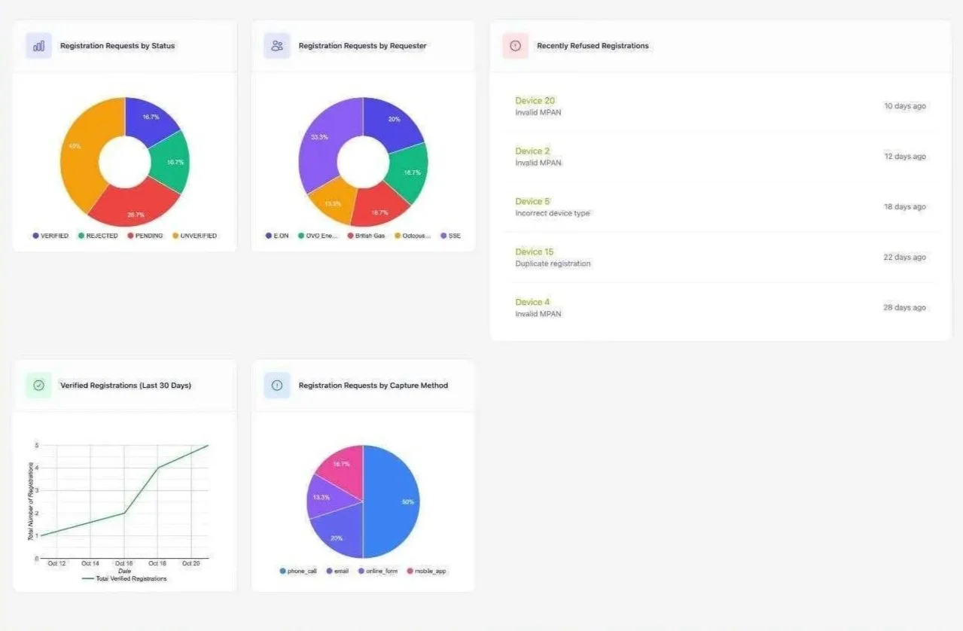Open the Device 2 link
This screenshot has height=631, width=963.
click(532, 151)
